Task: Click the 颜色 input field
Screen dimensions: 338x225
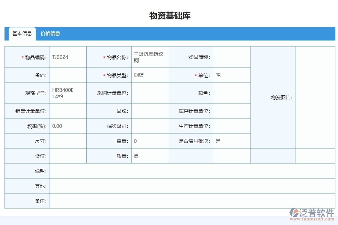Action: click(232, 93)
